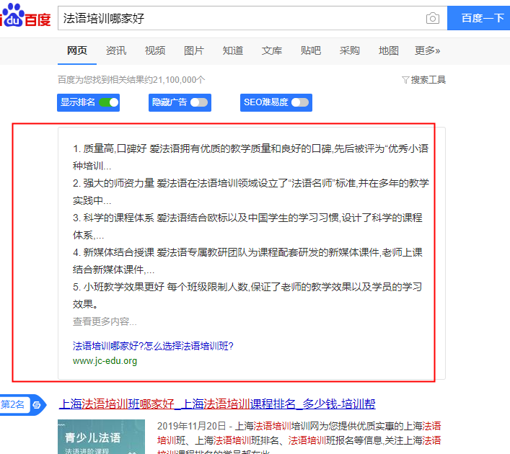Click the 2019年11月20日 result description
The height and width of the screenshot is (454, 510).
[299, 437]
